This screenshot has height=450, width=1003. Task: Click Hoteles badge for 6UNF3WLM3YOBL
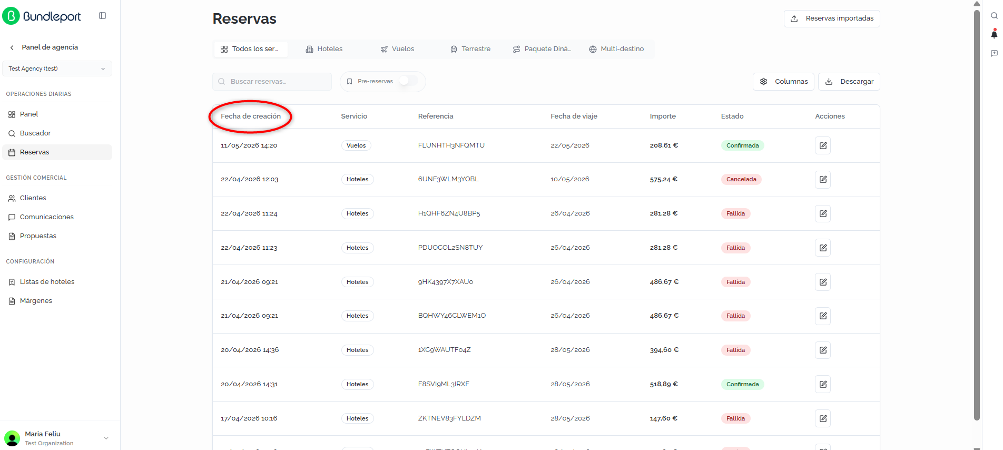point(358,180)
